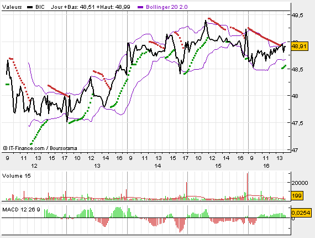Image resolution: width=315 pixels, height=238 pixels.
Task: Click the day 12 date label
Action: pyautogui.click(x=34, y=166)
